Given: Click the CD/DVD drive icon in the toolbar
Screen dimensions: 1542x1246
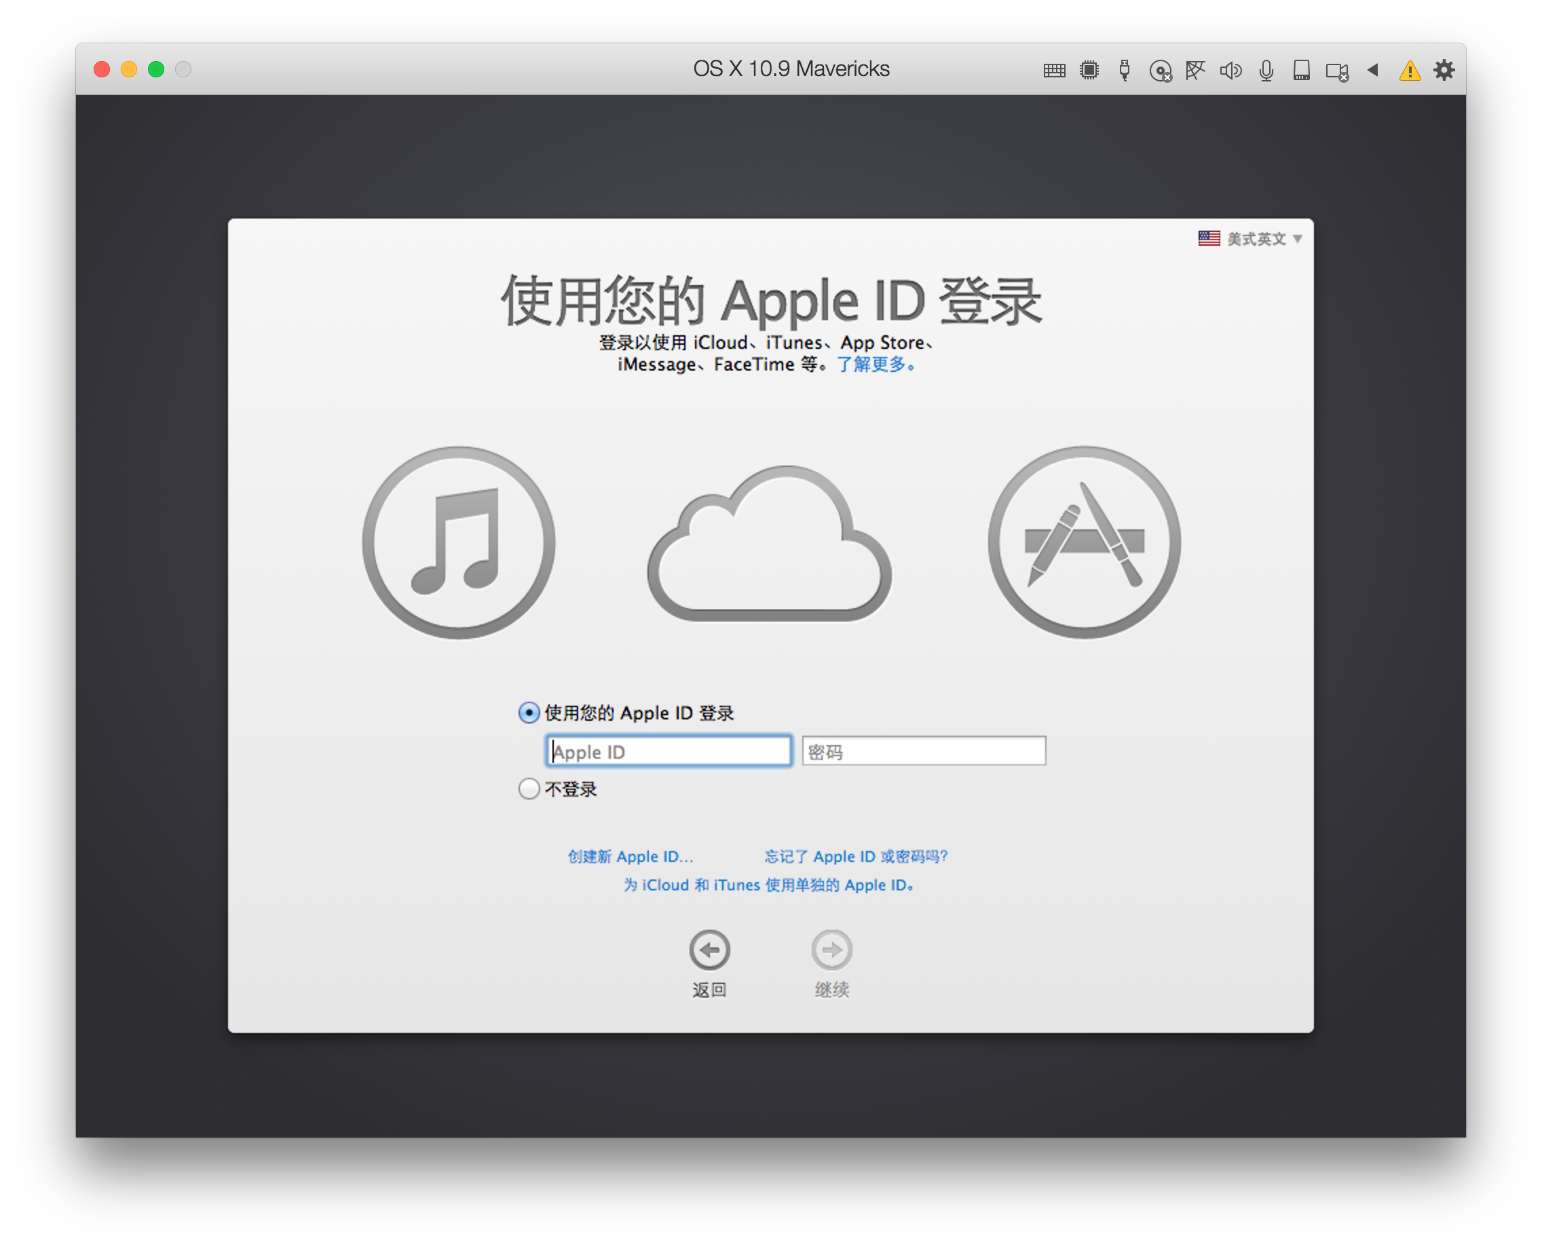Looking at the screenshot, I should click(x=1161, y=70).
